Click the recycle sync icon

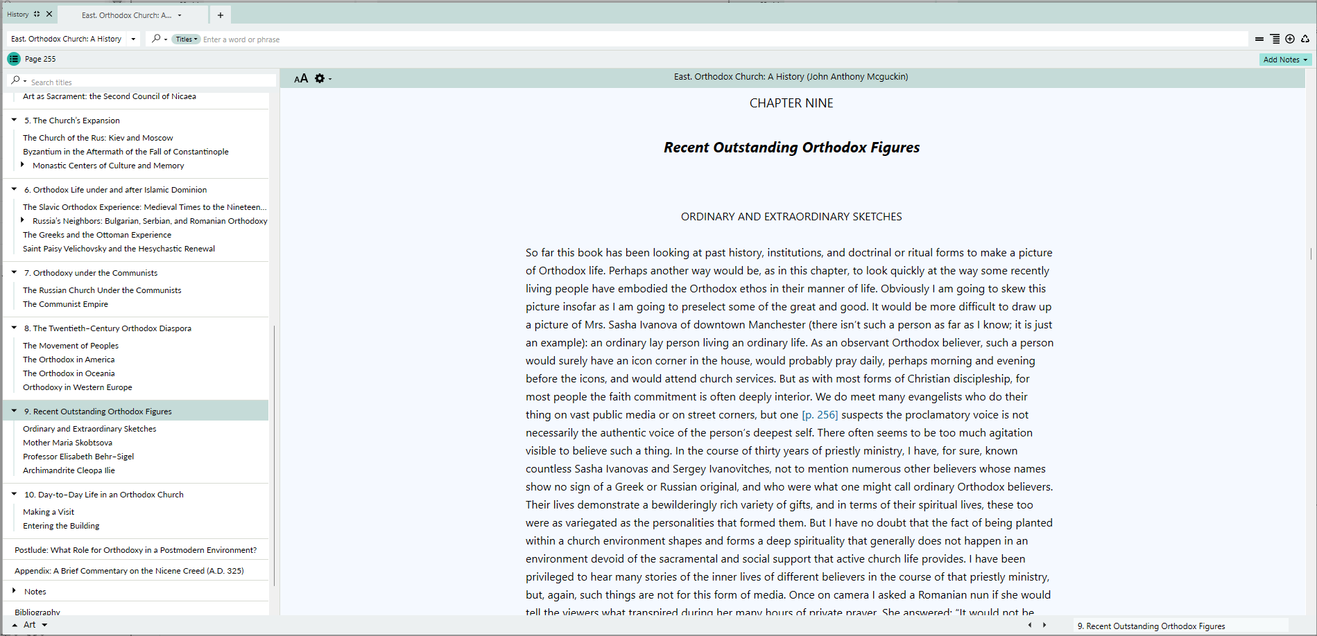[1305, 39]
